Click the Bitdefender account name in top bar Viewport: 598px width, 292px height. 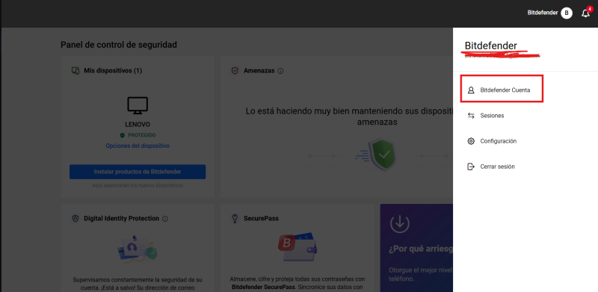point(543,13)
